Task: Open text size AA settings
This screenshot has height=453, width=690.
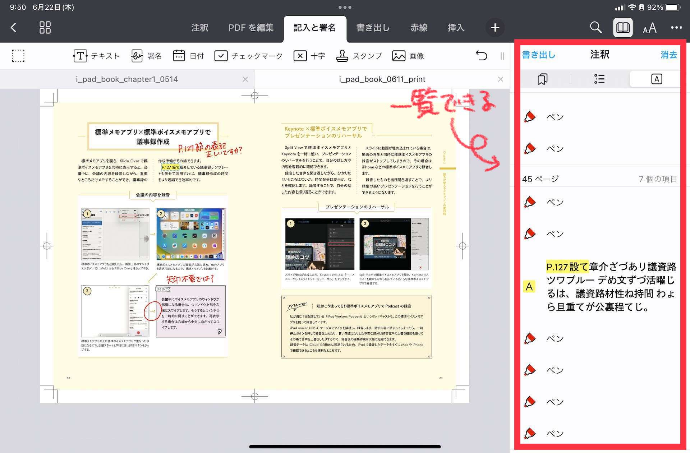Action: coord(649,28)
